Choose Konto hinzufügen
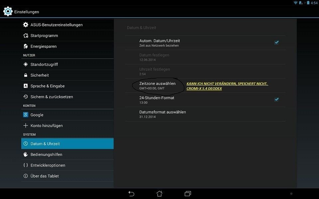 click(x=67, y=125)
